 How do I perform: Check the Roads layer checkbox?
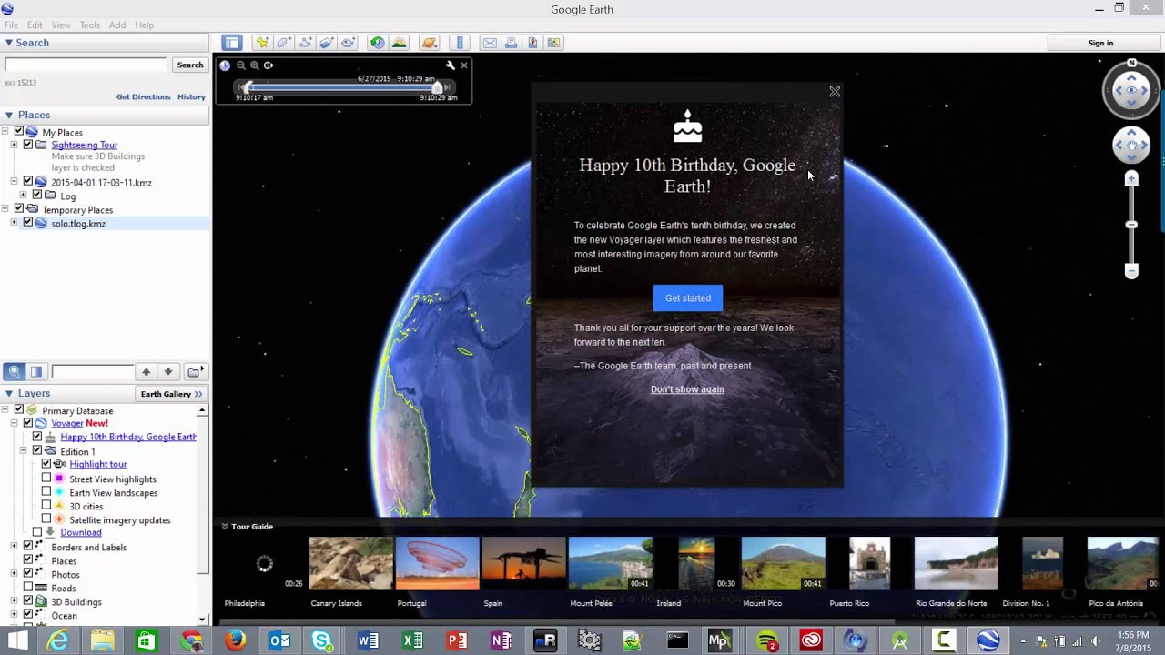pos(28,588)
